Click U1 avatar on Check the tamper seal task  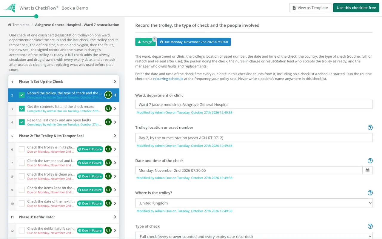[x=108, y=163]
